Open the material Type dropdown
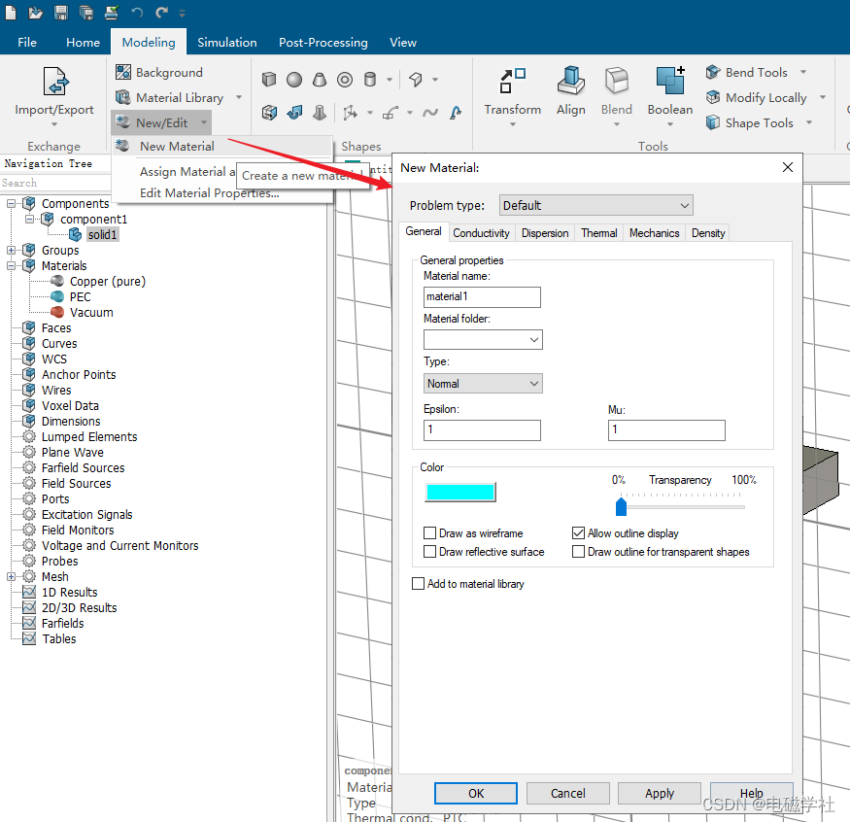This screenshot has width=850, height=822. (483, 384)
